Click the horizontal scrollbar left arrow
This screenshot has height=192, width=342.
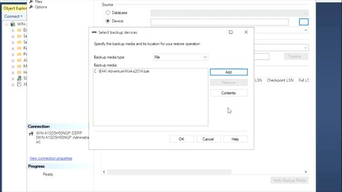(104, 172)
